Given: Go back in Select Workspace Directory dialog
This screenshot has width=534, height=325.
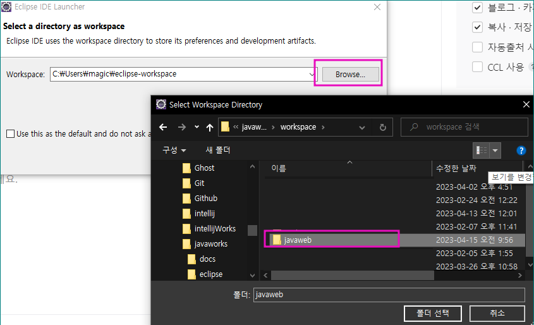Looking at the screenshot, I should [163, 127].
